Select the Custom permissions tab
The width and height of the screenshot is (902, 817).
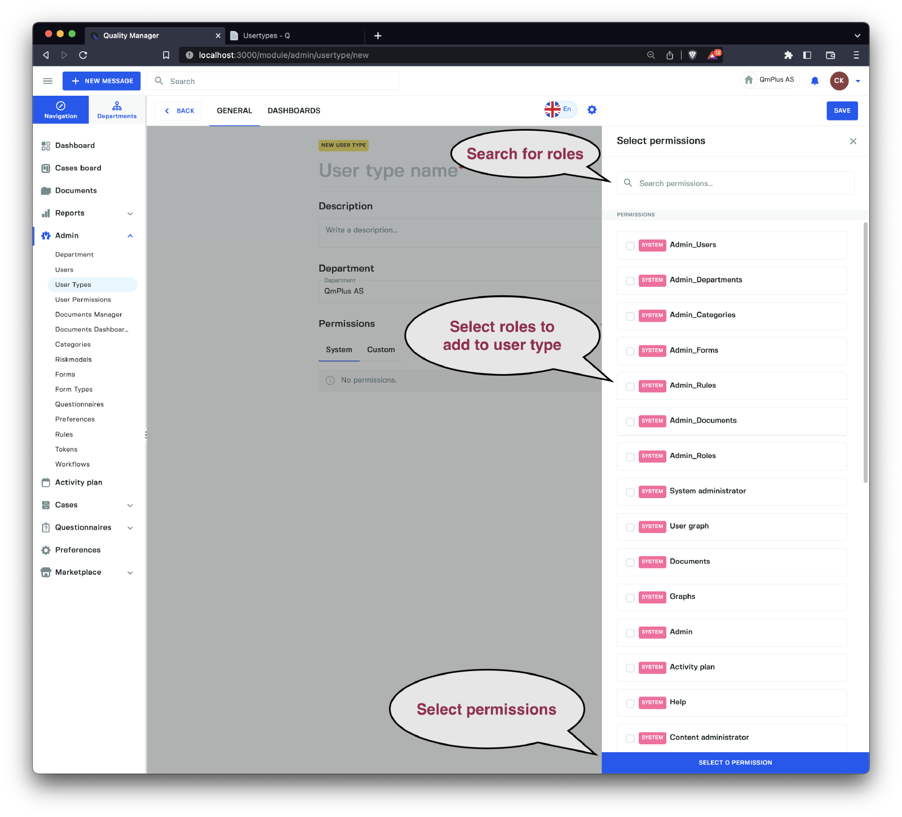click(381, 350)
